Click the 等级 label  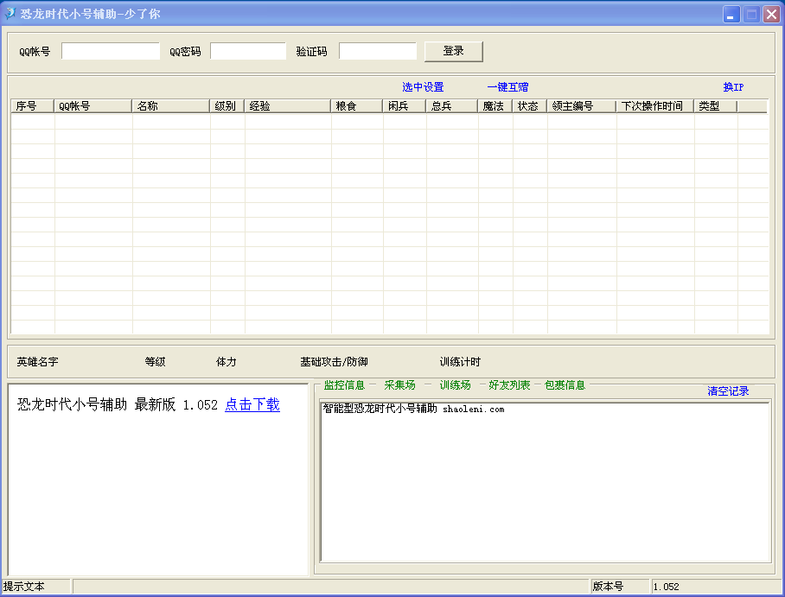(x=156, y=362)
